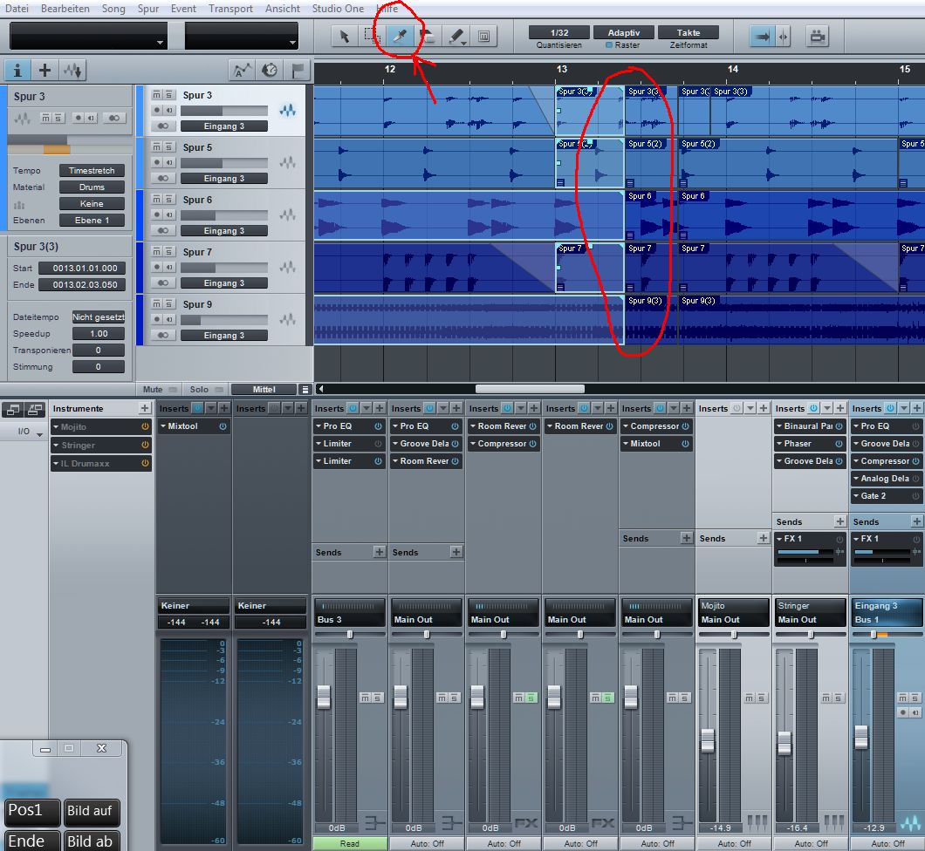
Task: Open the Binaural Pan insert menu arrow
Action: tap(780, 426)
